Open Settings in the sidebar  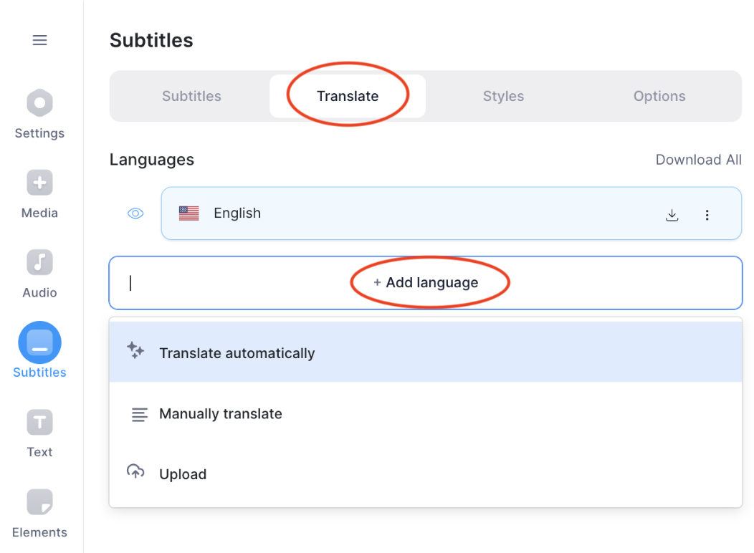[x=39, y=115]
